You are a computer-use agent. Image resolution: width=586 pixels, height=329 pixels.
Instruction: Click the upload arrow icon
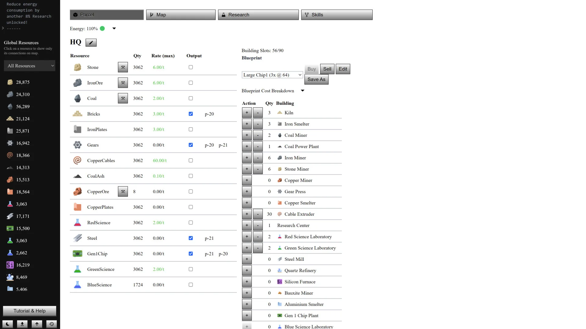tap(37, 324)
